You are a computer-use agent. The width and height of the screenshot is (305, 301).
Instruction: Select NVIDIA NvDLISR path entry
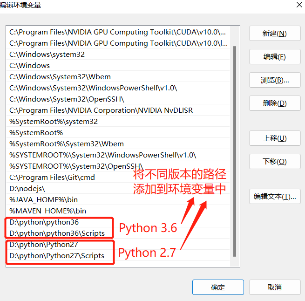(x=118, y=110)
